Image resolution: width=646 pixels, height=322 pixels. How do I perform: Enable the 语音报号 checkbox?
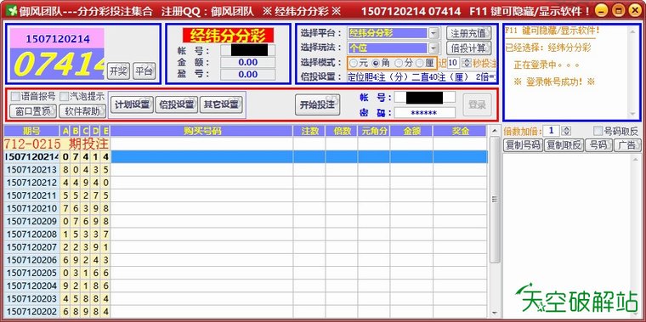pos(14,96)
